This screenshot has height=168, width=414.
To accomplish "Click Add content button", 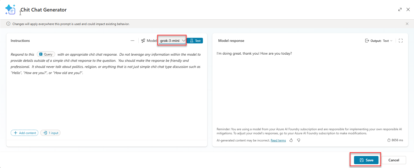I will click(x=25, y=133).
